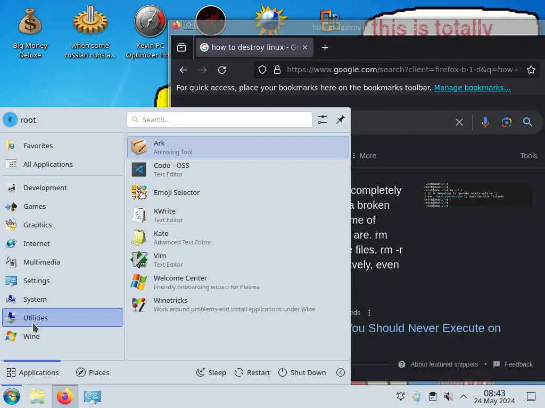Click Feedback link in Google results
Viewport: 545px width, 408px height.
[x=513, y=364]
